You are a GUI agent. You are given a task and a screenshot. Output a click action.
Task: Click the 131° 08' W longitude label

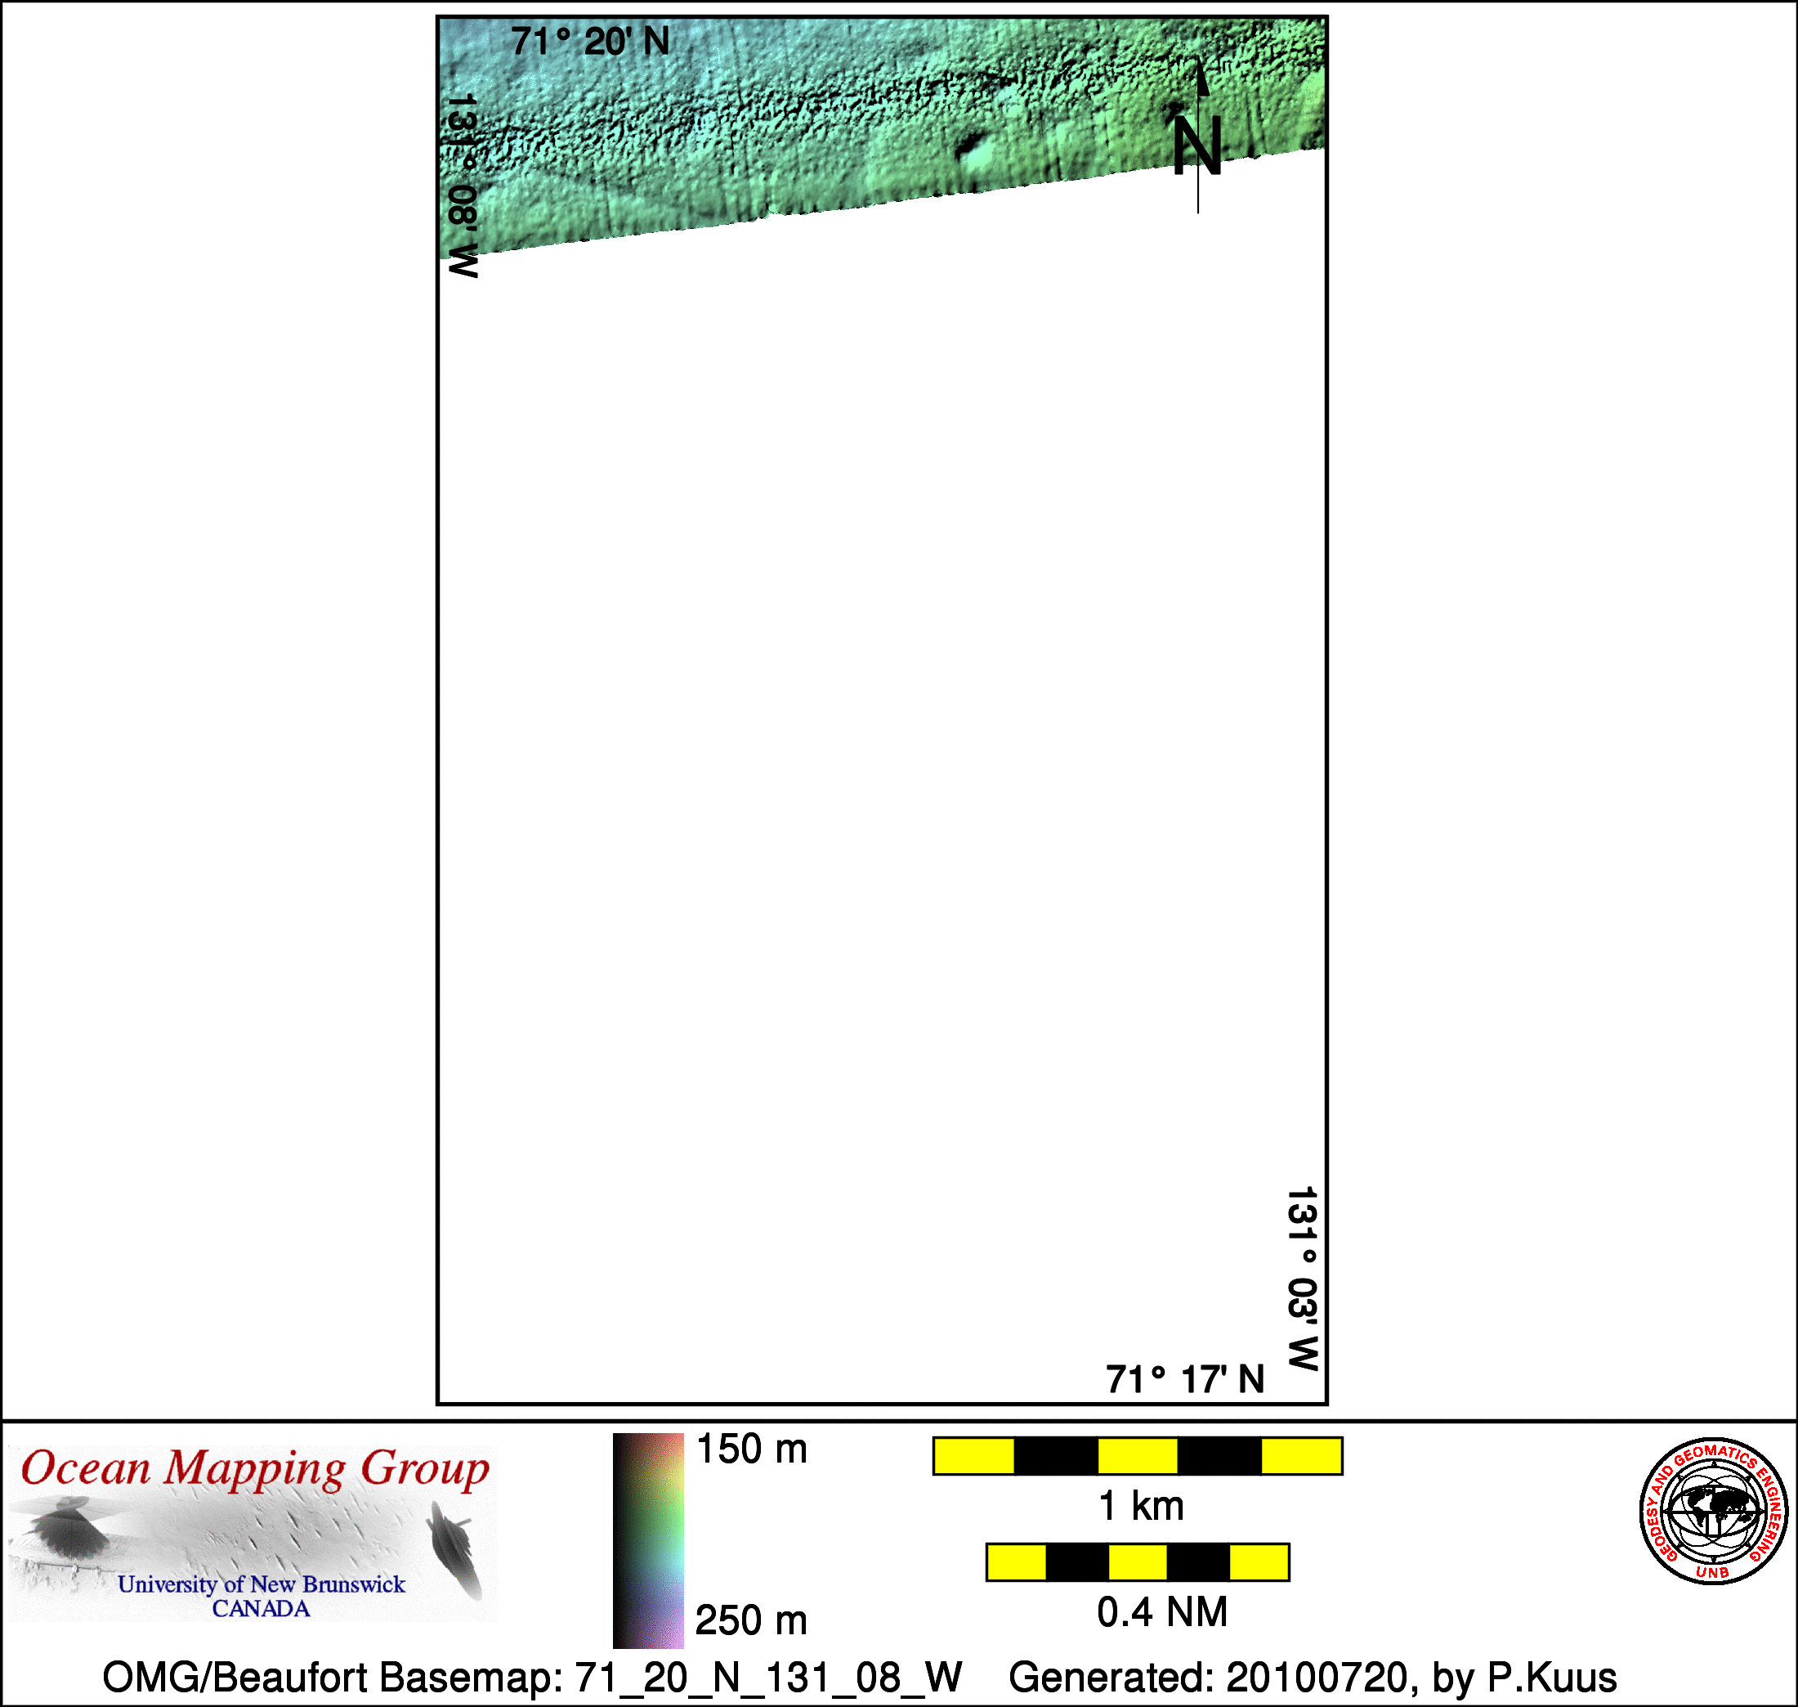click(x=462, y=186)
